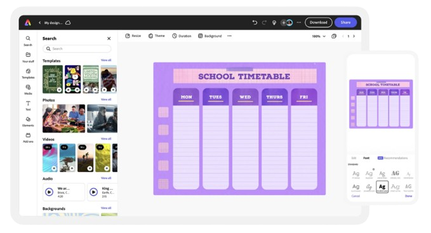Screen dimensions: 431x233
Task: Select the two people talking photo
Action: click(102, 119)
